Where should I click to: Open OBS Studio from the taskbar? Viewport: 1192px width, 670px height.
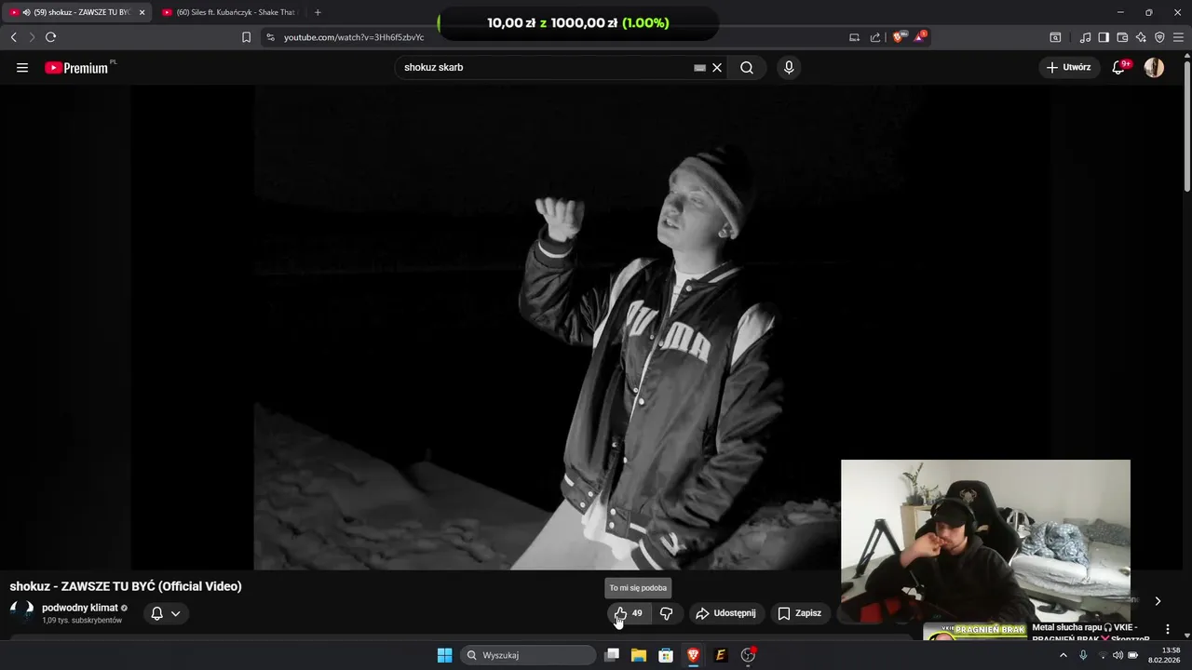(748, 655)
